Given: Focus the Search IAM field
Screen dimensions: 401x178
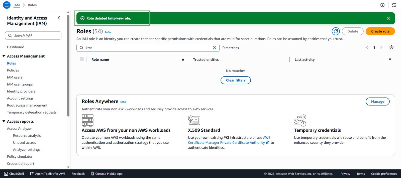Looking at the screenshot, I should [x=33, y=35].
